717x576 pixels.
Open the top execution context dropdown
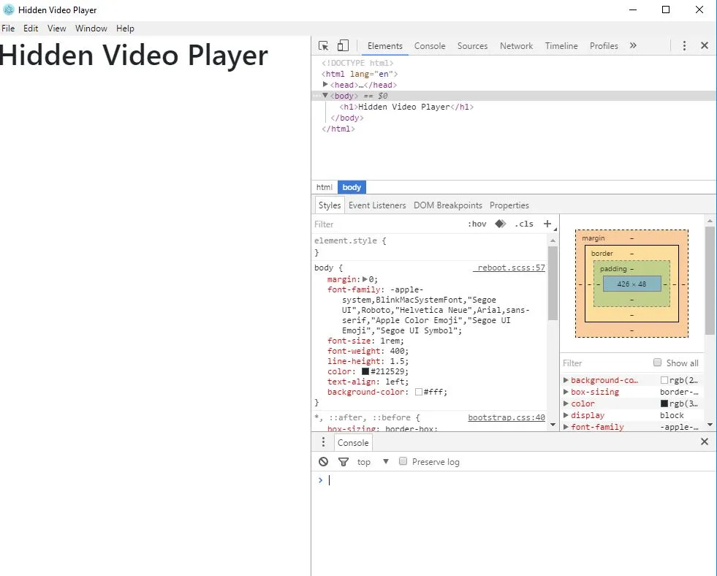point(373,462)
